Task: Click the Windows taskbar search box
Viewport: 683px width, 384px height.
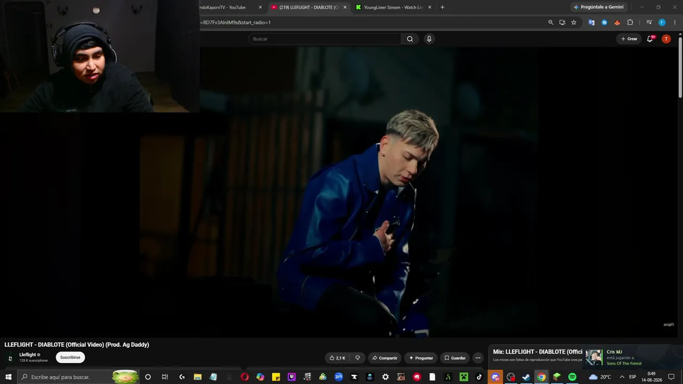Action: [x=78, y=377]
